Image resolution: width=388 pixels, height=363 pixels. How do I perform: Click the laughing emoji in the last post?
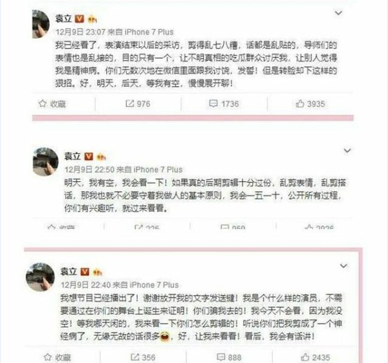click(x=164, y=336)
